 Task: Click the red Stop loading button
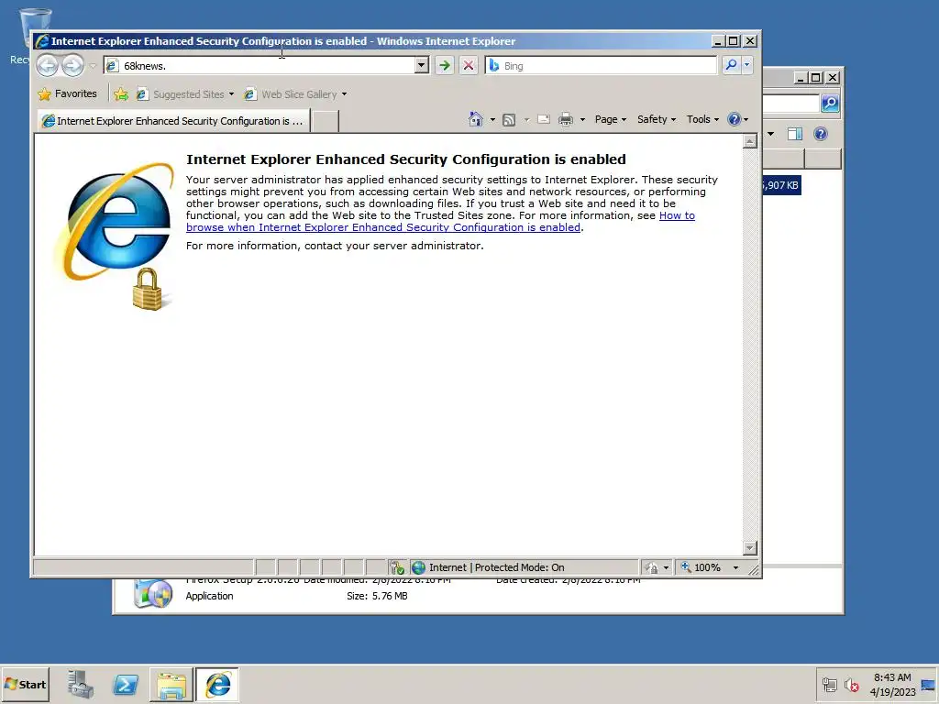[x=469, y=65]
